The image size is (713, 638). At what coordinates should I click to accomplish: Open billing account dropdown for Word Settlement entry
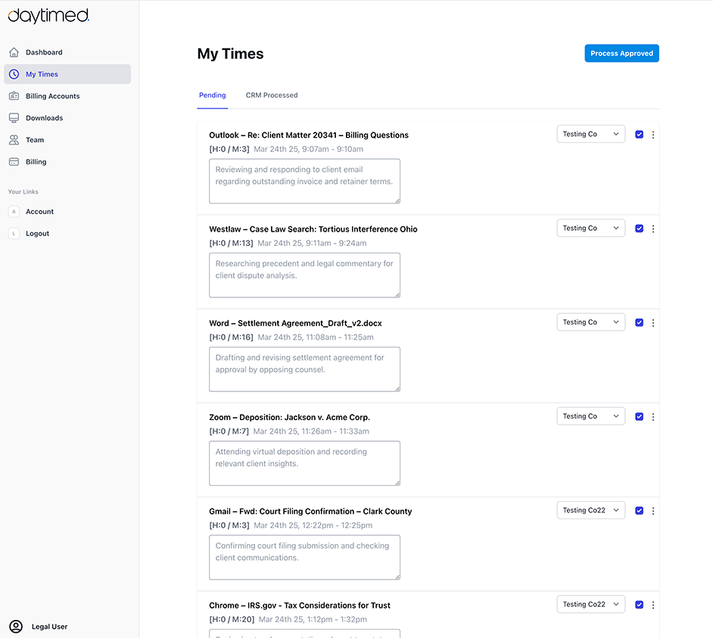coord(590,322)
